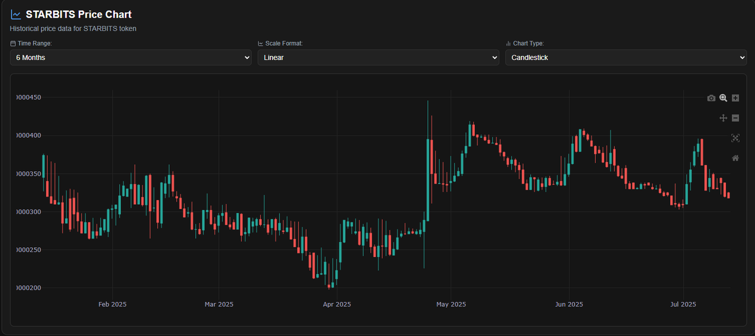The height and width of the screenshot is (336, 755).
Task: Click the y-axis value ending in 350
Action: [28, 174]
